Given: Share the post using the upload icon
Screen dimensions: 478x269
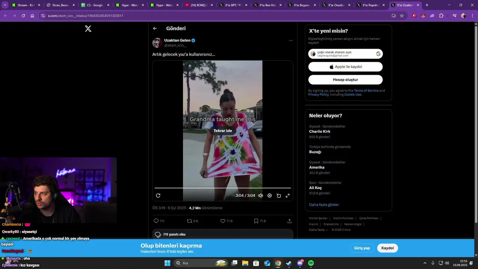Looking at the screenshot, I should 289,221.
